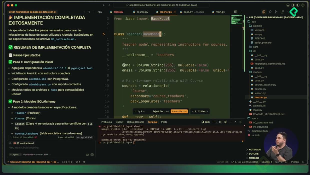Toggle the primary sidebar layout icon

click(293, 5)
